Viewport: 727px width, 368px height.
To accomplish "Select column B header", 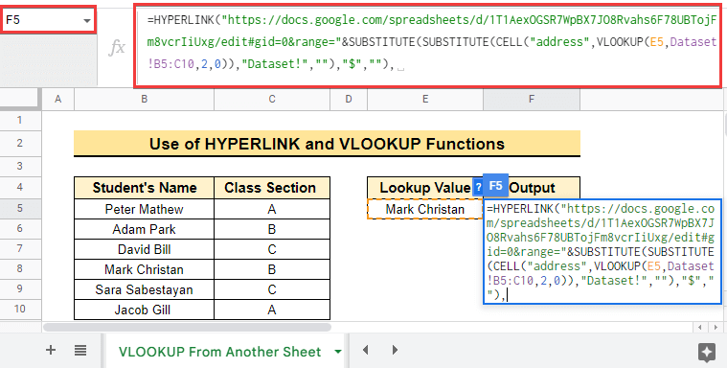I will pyautogui.click(x=145, y=99).
